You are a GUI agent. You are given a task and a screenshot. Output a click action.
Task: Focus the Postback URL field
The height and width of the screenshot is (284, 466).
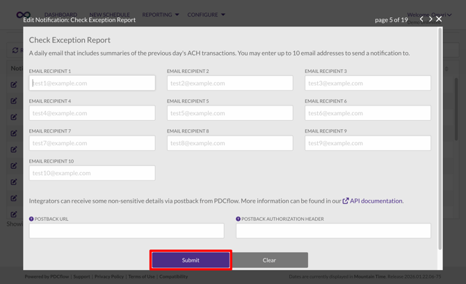click(127, 231)
